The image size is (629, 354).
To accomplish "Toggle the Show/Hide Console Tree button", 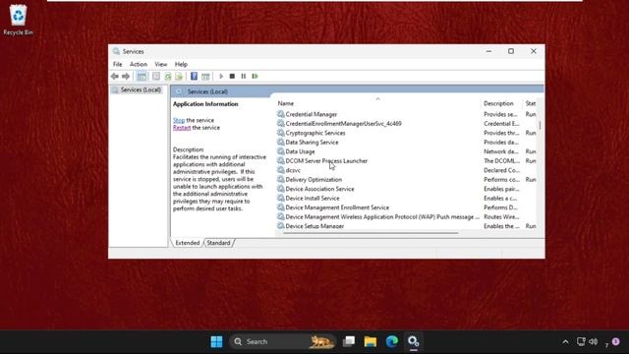I will 142,77.
